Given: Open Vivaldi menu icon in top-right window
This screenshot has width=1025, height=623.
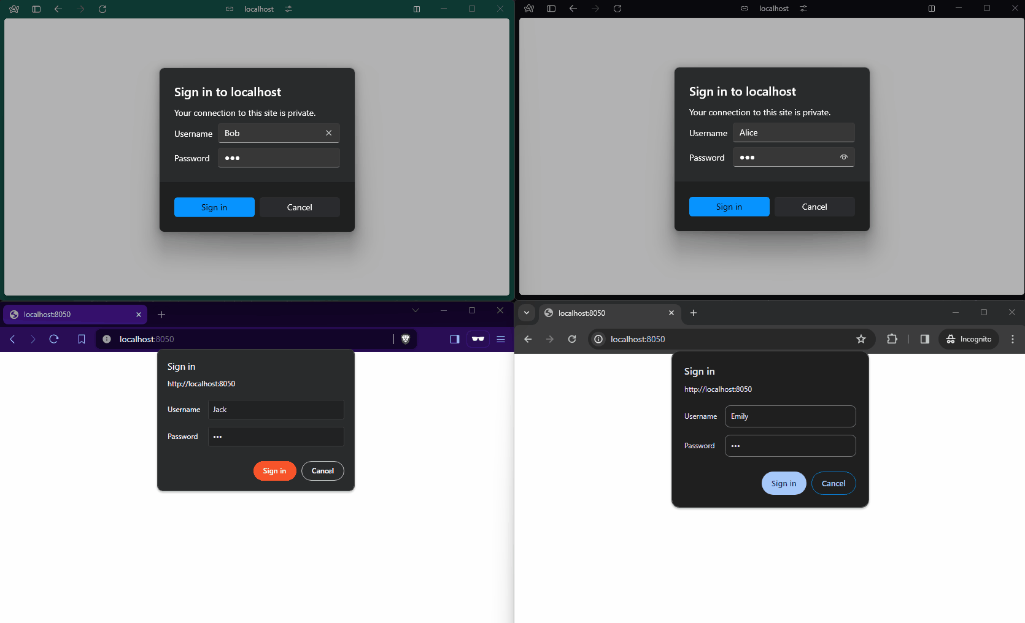Looking at the screenshot, I should click(529, 9).
